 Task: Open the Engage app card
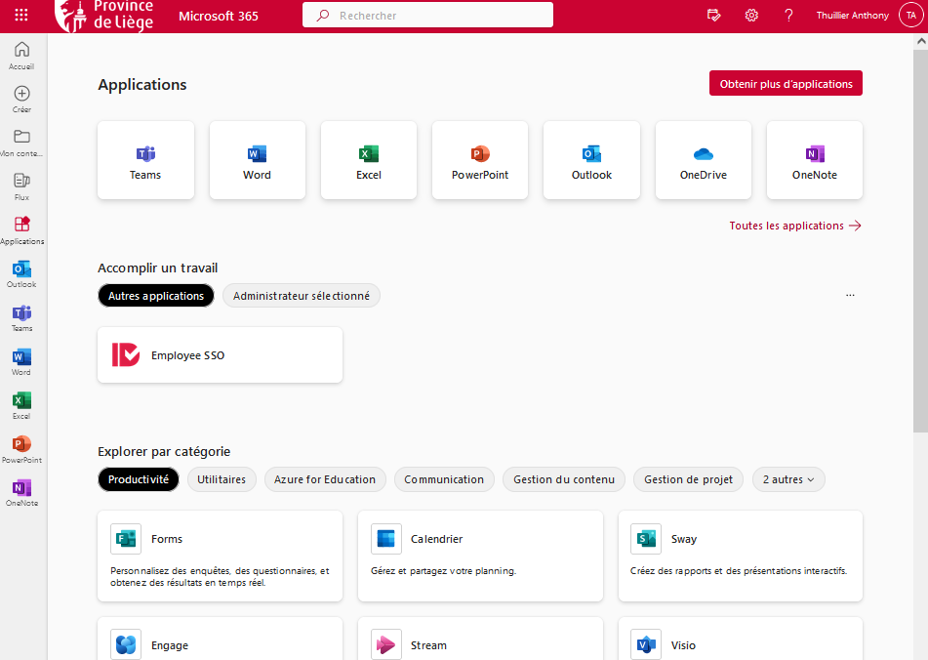221,639
